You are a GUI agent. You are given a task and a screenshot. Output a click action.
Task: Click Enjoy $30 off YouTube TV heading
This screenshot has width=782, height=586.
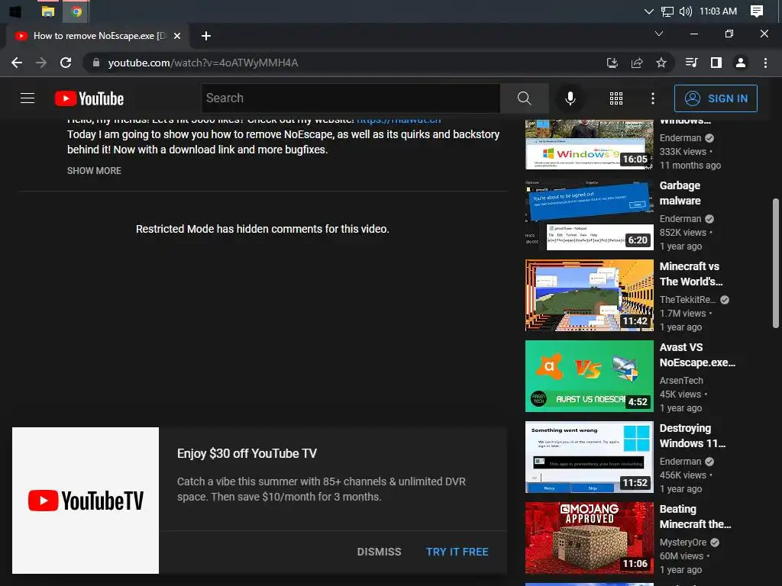click(247, 453)
